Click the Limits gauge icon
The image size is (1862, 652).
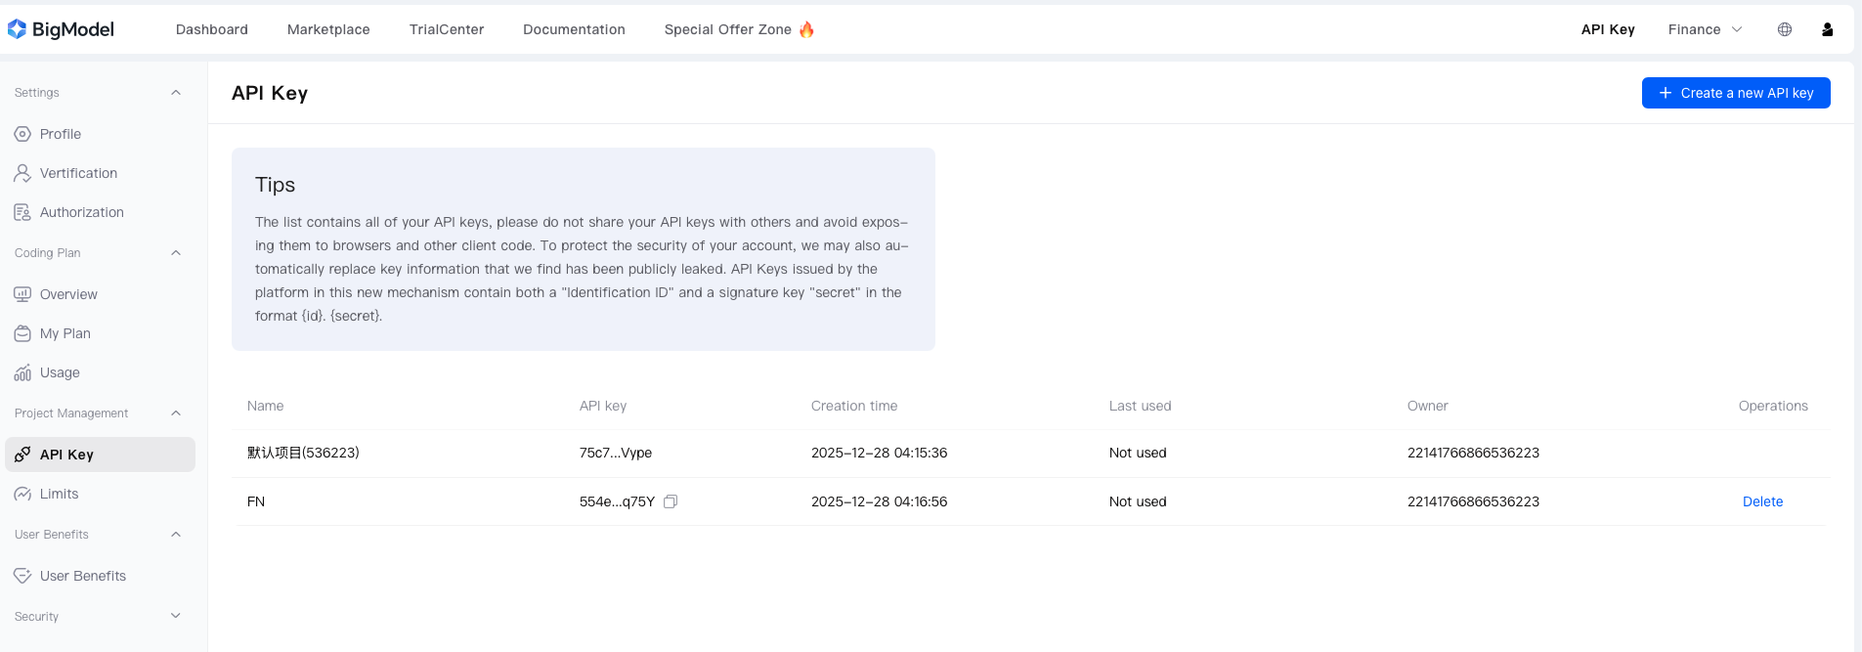click(x=22, y=494)
